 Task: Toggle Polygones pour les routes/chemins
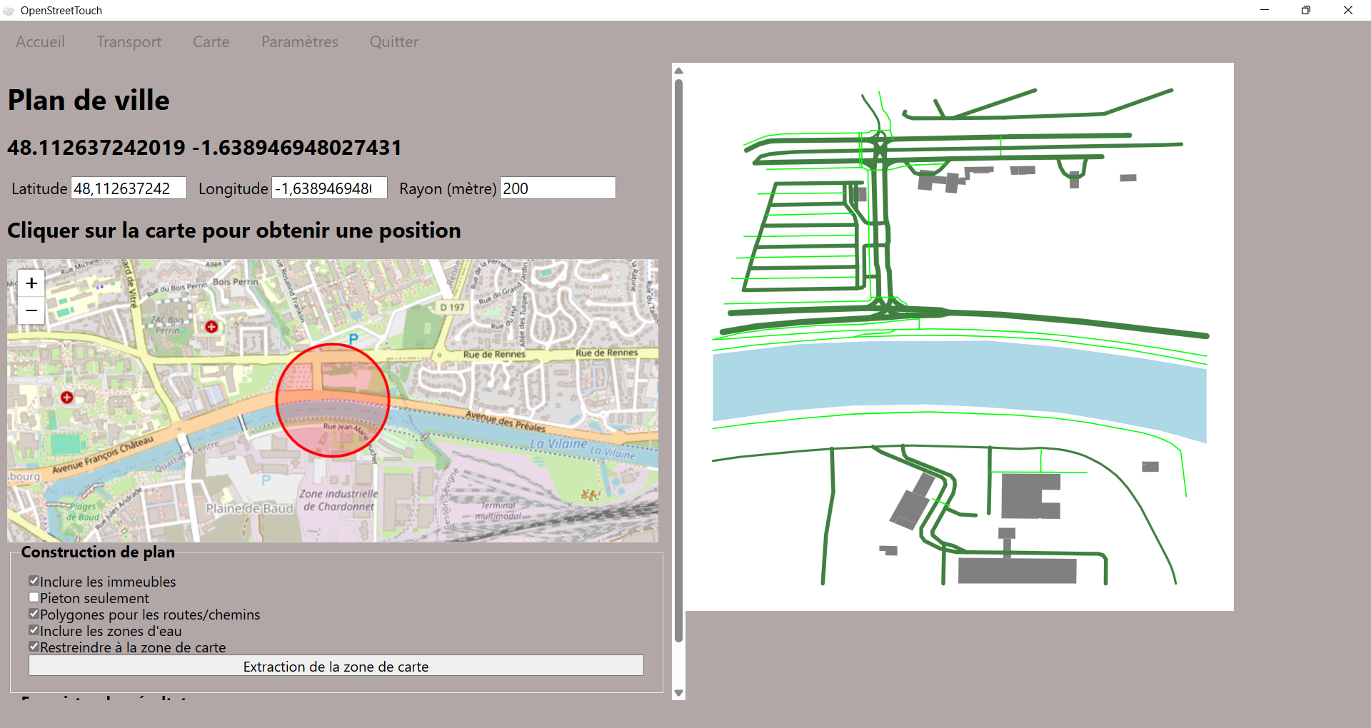(x=34, y=614)
